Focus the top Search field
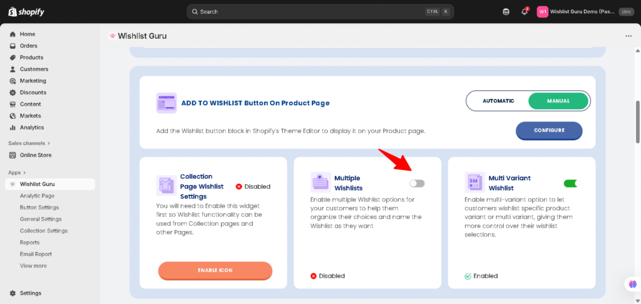The width and height of the screenshot is (641, 304). (320, 12)
